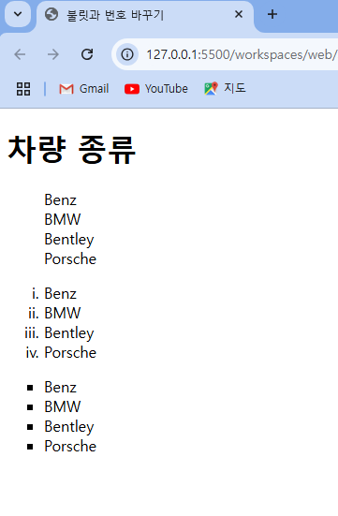Click Benz in the unmarked list

click(x=61, y=200)
